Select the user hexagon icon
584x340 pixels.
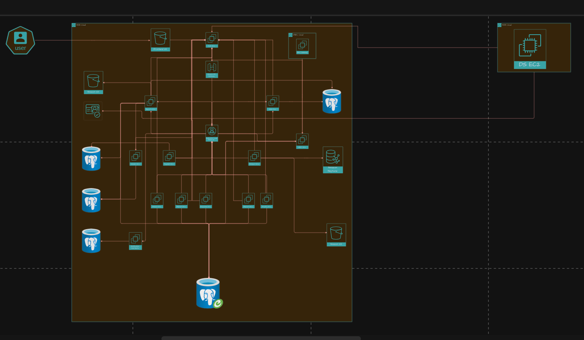coord(21,40)
